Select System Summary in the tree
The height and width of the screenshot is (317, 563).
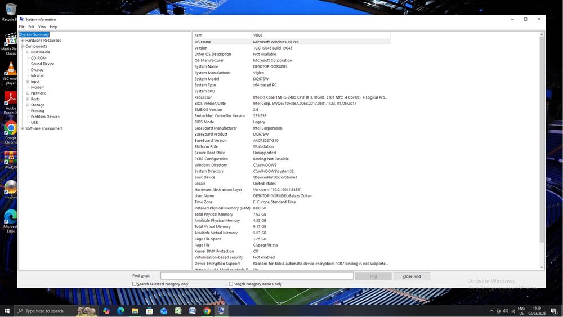[x=34, y=34]
